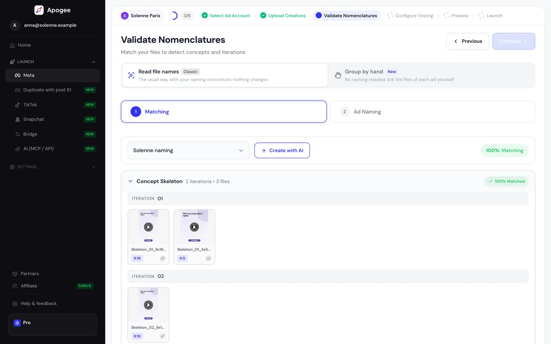Expand the SETTINGS sidebar section
The height and width of the screenshot is (344, 551).
tap(53, 167)
